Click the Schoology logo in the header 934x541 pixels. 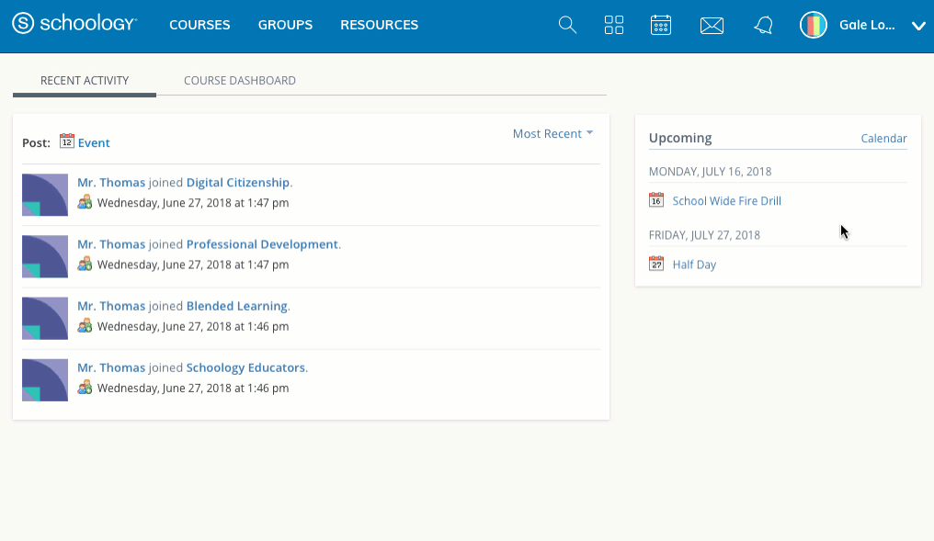pyautogui.click(x=74, y=25)
